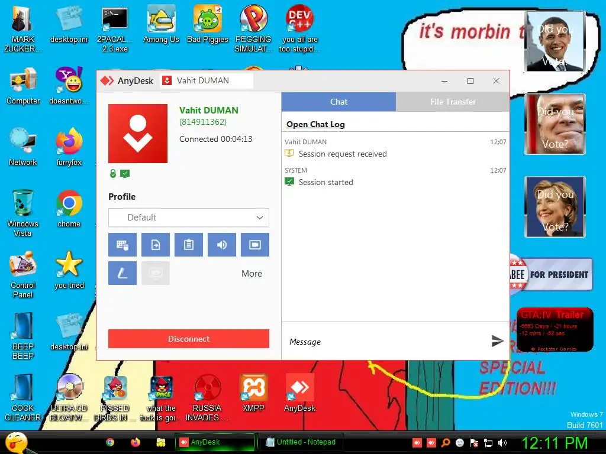Select desktop.ini icon next to 2PACAL
This screenshot has height=454, width=606.
coord(69,24)
